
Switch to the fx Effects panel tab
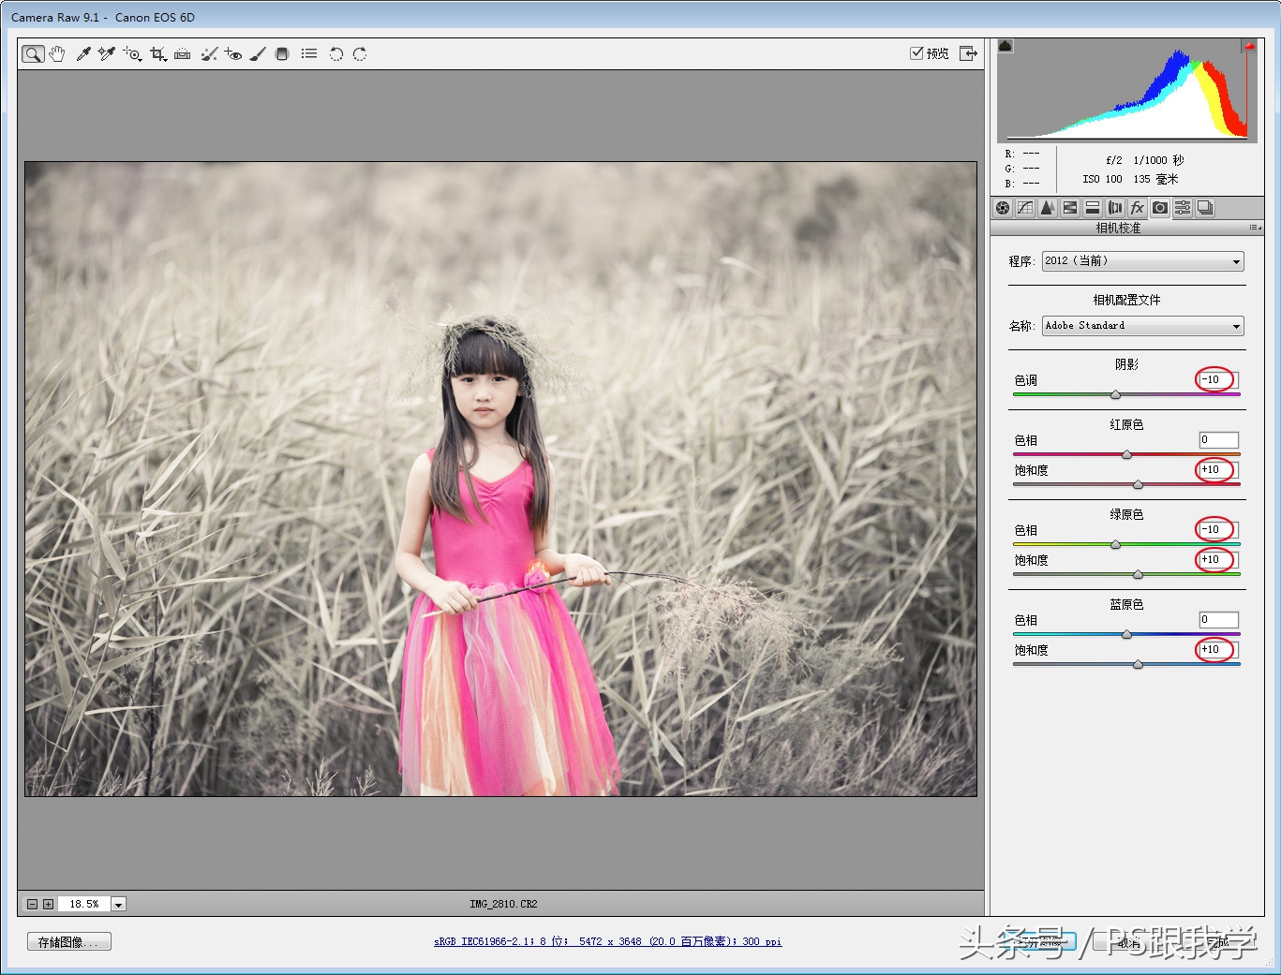(x=1137, y=208)
